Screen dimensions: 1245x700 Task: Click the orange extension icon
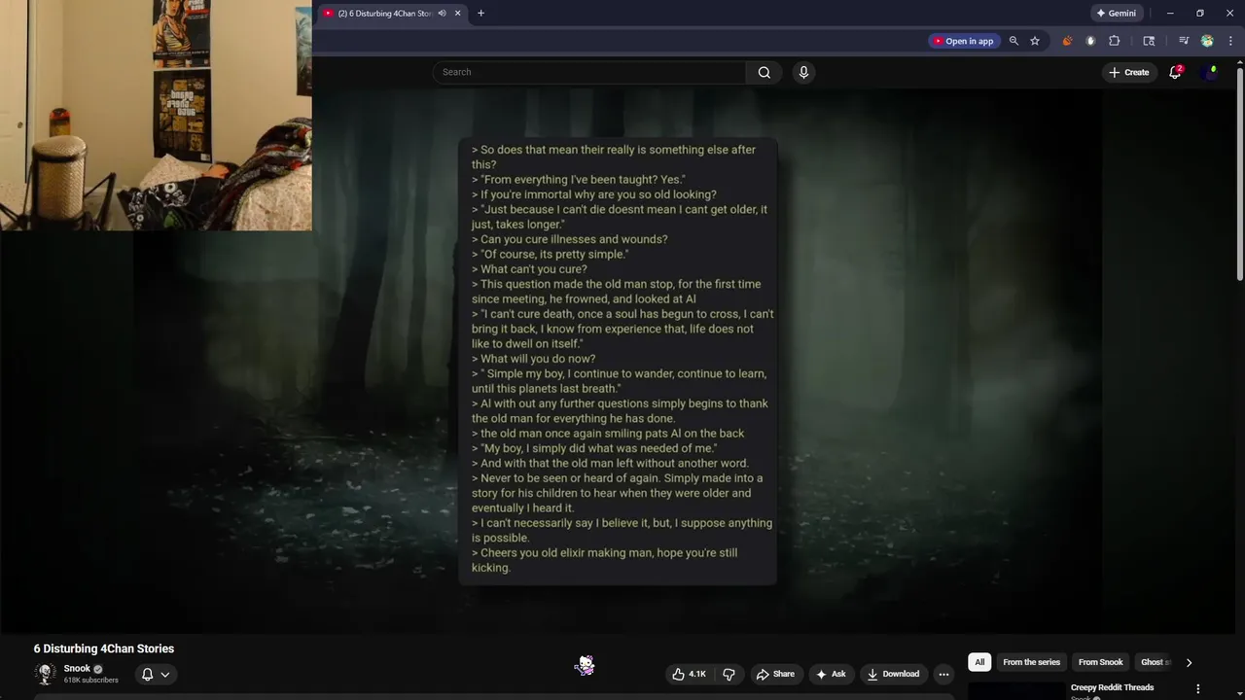[1067, 41]
